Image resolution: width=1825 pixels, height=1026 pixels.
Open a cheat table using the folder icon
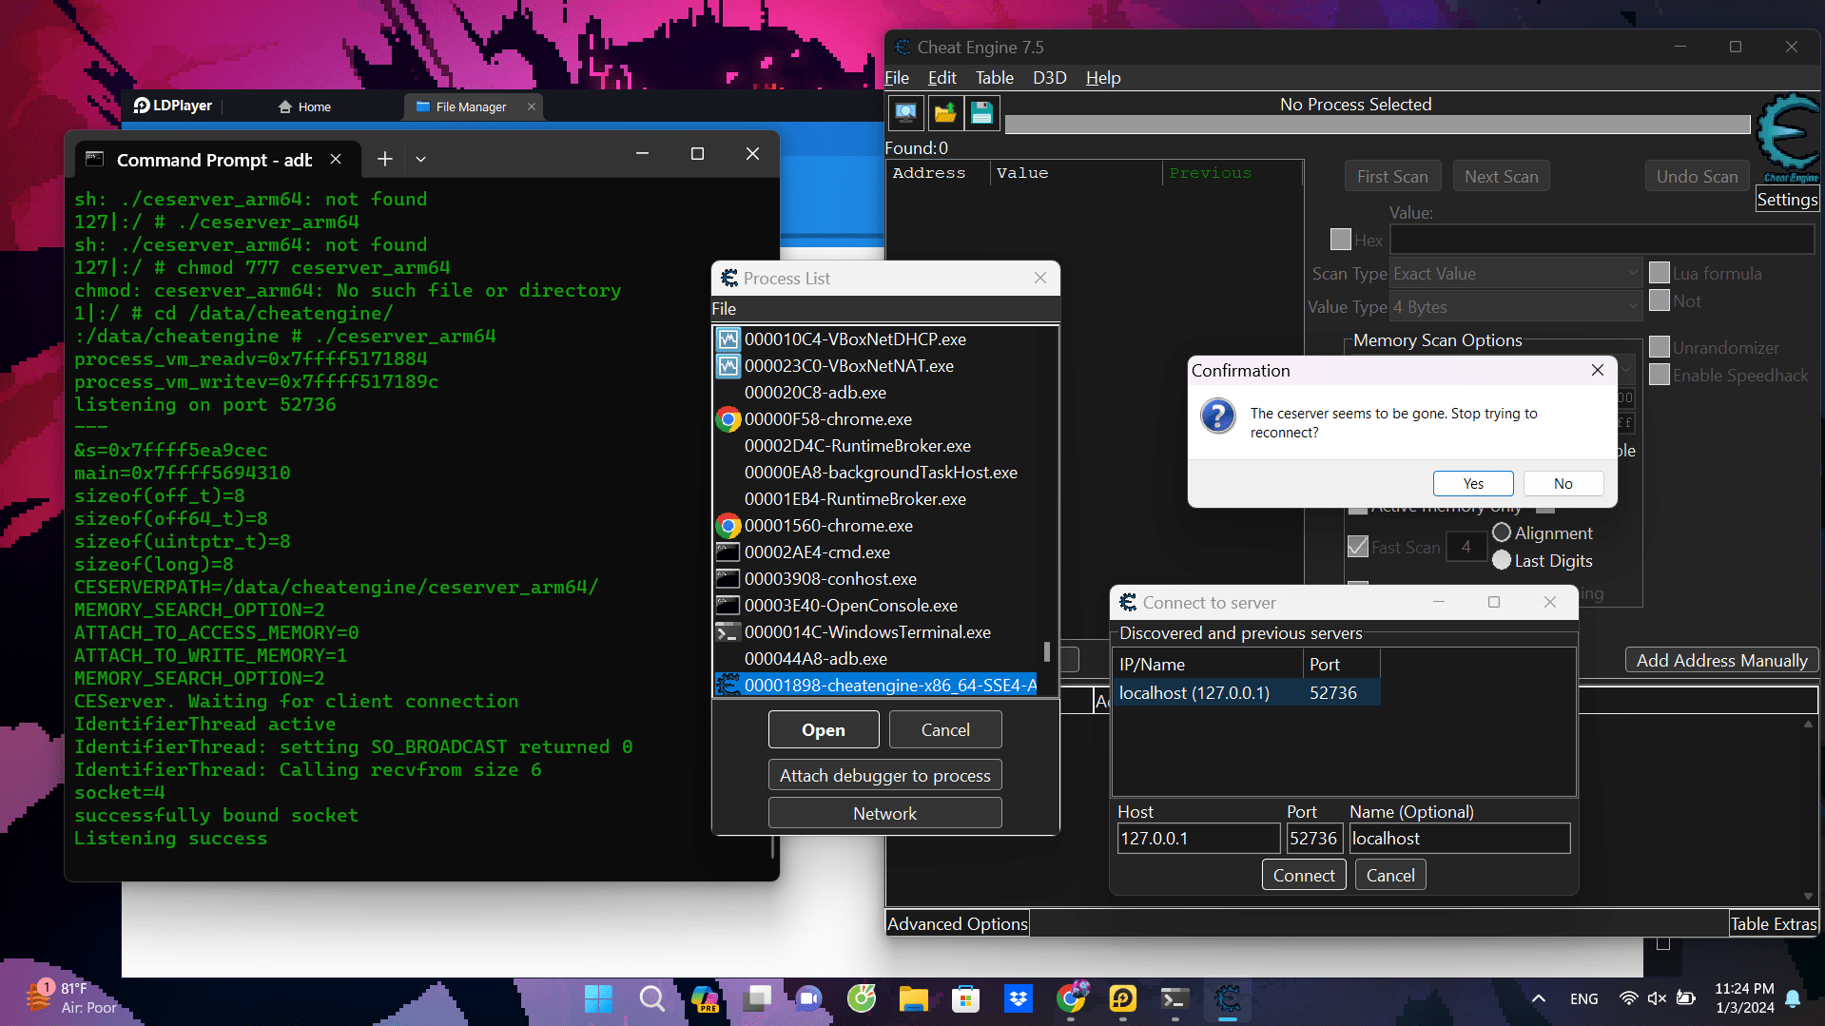(943, 113)
